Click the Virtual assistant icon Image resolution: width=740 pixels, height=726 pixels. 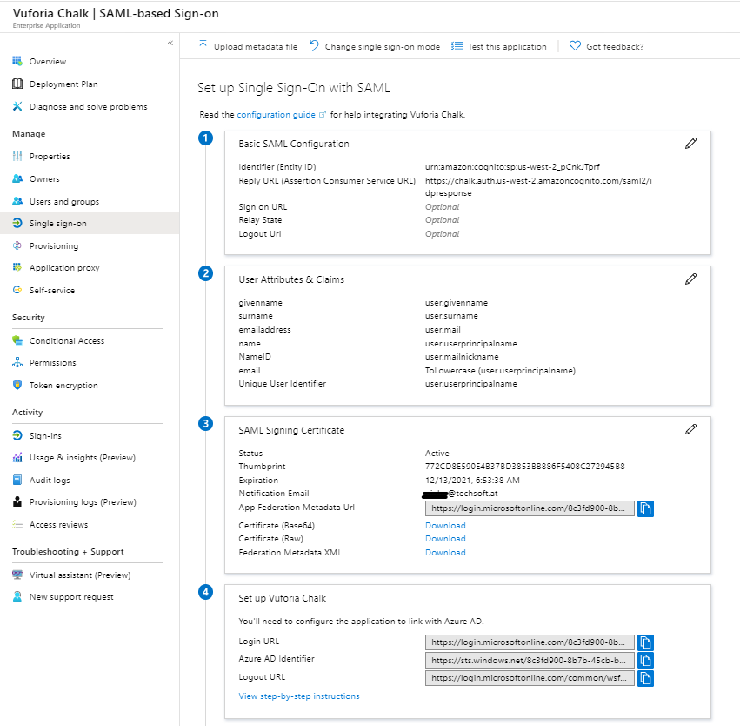[17, 575]
